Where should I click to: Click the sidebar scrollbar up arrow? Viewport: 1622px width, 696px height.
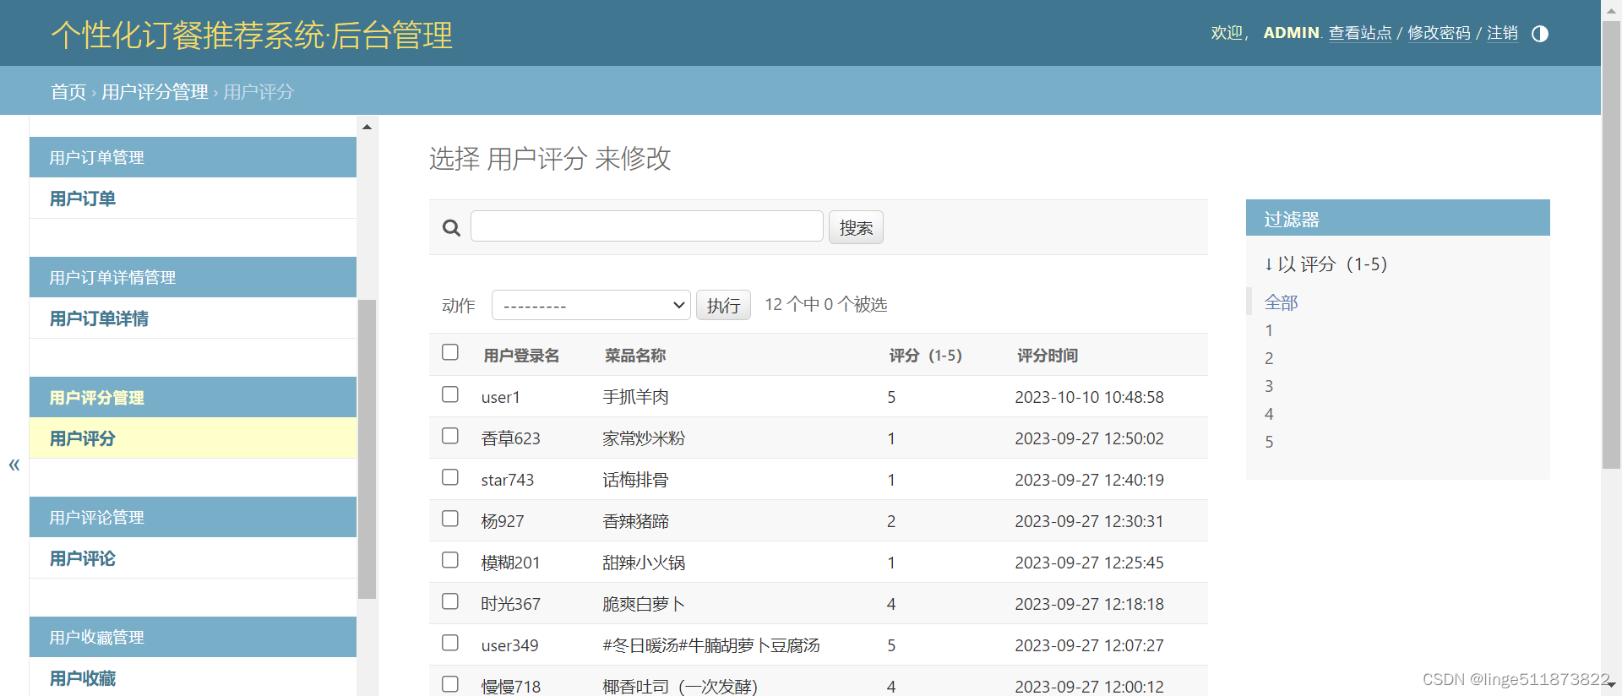[367, 127]
